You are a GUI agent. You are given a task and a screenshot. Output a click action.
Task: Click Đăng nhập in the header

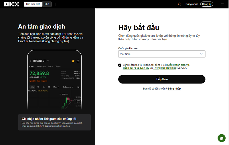click(x=192, y=4)
